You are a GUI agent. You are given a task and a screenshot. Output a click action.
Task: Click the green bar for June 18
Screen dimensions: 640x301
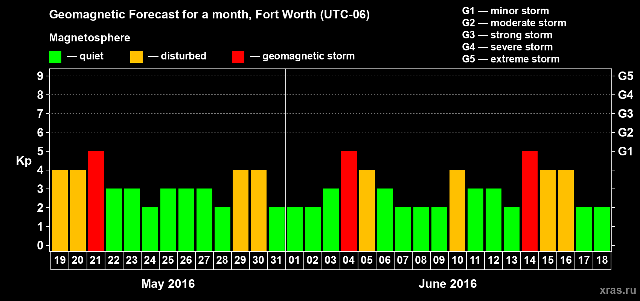(x=602, y=230)
